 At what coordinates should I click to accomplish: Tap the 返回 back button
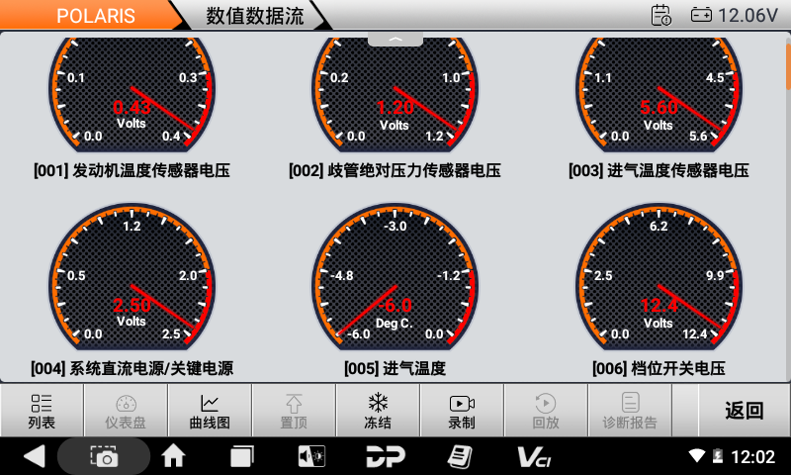[x=745, y=411]
